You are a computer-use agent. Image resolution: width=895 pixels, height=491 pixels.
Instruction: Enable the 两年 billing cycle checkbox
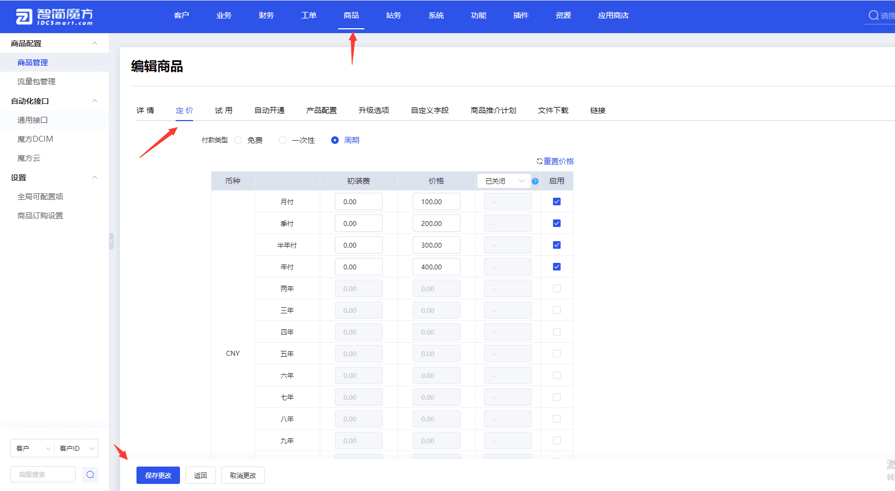pyautogui.click(x=557, y=288)
